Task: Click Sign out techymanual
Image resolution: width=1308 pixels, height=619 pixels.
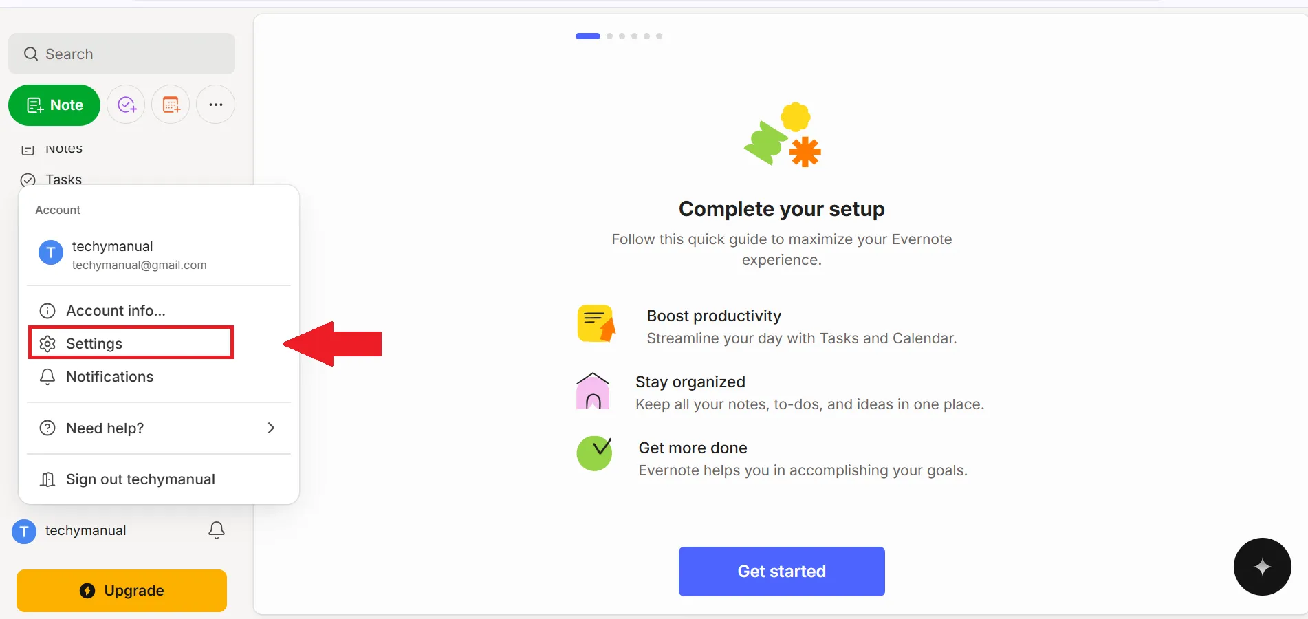Action: [x=140, y=479]
